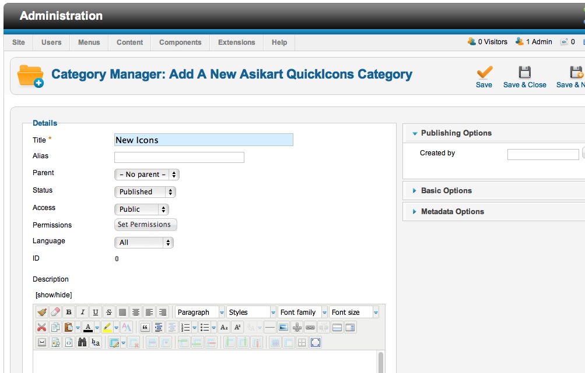The height and width of the screenshot is (373, 585).
Task: Click the copy icon in editor toolbar
Action: point(55,327)
